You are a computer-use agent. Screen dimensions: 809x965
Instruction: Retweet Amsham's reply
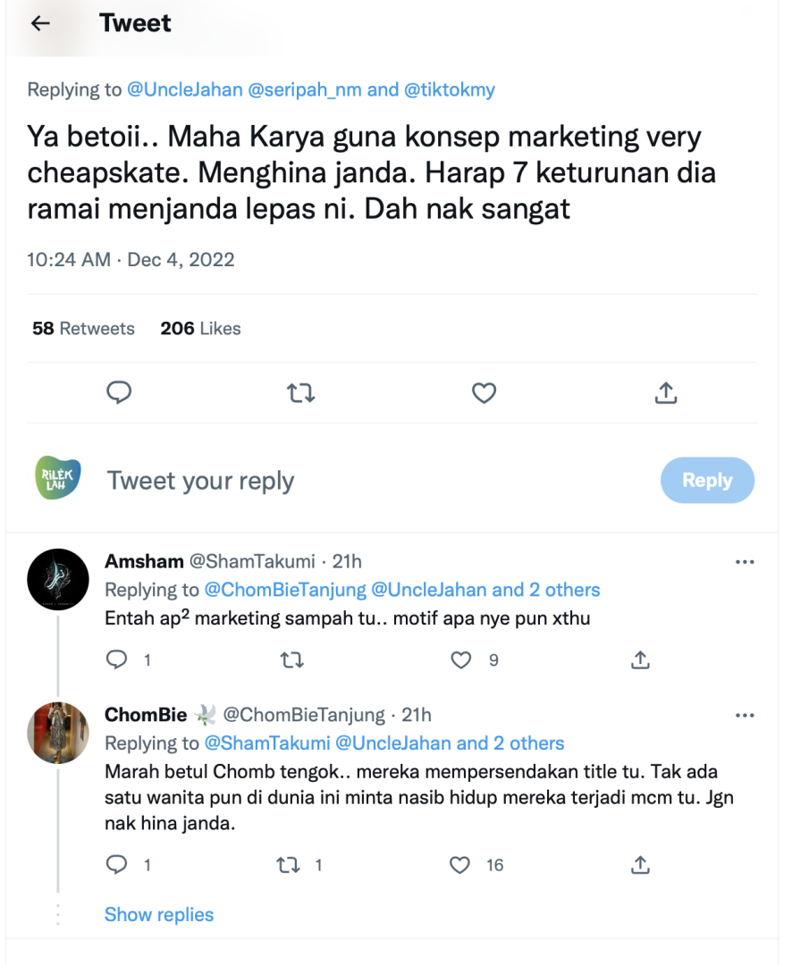click(292, 660)
